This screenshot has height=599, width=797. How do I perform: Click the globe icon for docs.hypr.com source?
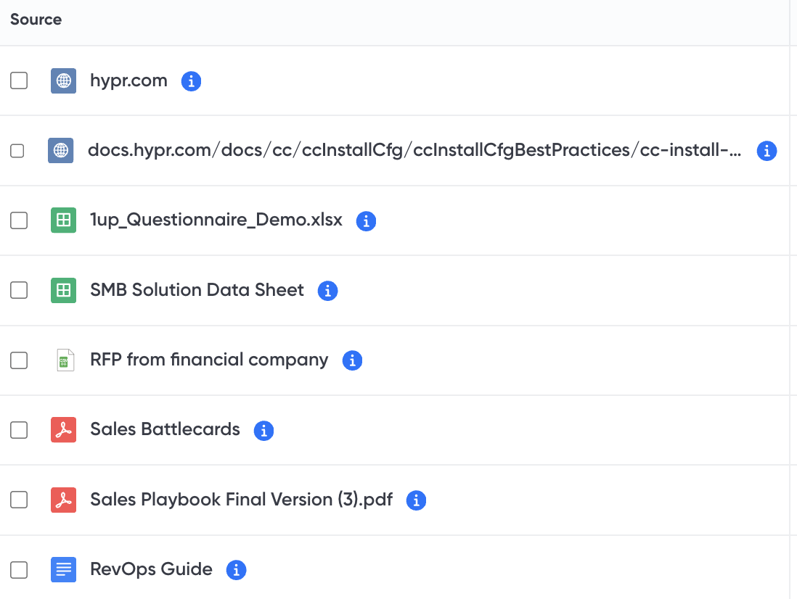(60, 150)
